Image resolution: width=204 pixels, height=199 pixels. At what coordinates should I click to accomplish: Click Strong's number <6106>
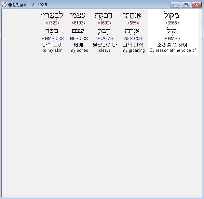tap(79, 23)
